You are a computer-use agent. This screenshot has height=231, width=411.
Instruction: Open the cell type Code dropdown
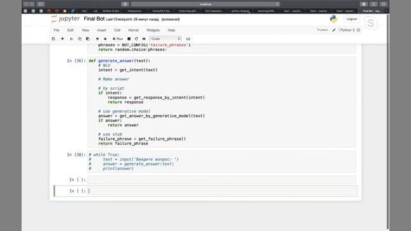(x=166, y=38)
